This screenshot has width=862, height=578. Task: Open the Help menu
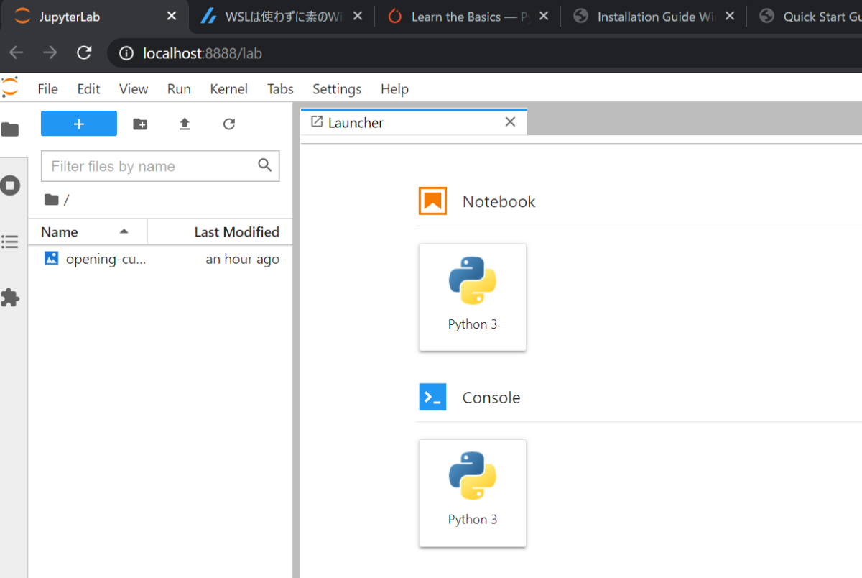click(x=394, y=89)
